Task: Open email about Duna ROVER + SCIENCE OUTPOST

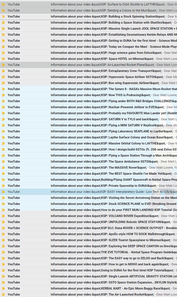Action: coord(88,228)
